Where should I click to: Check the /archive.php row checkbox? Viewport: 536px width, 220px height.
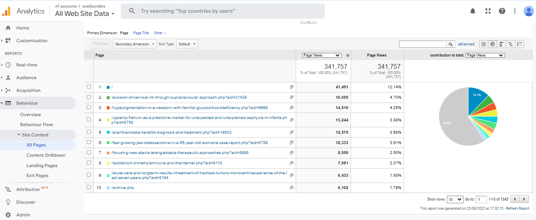click(x=88, y=187)
